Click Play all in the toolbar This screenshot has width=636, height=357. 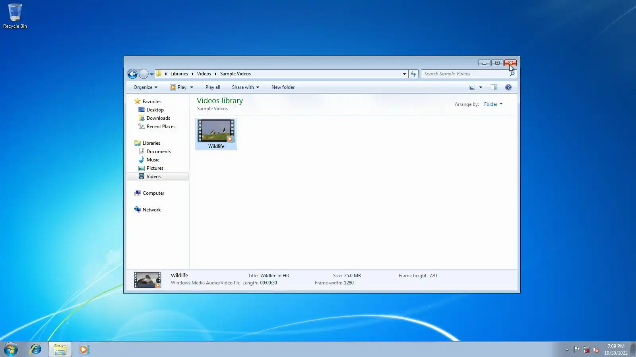(x=213, y=87)
